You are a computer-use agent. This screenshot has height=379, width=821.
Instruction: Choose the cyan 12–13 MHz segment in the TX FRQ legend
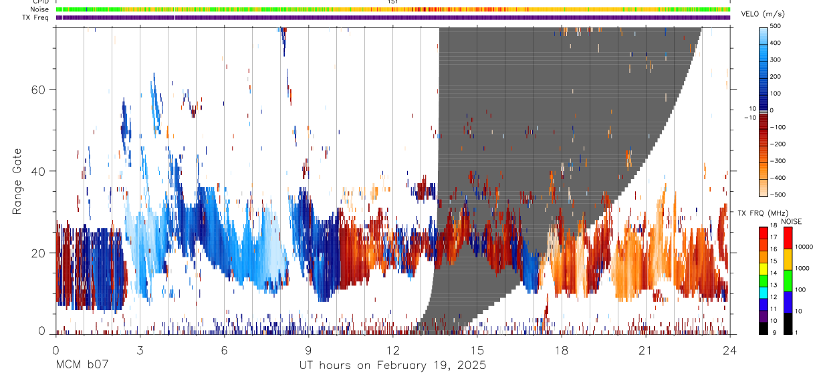pyautogui.click(x=764, y=292)
